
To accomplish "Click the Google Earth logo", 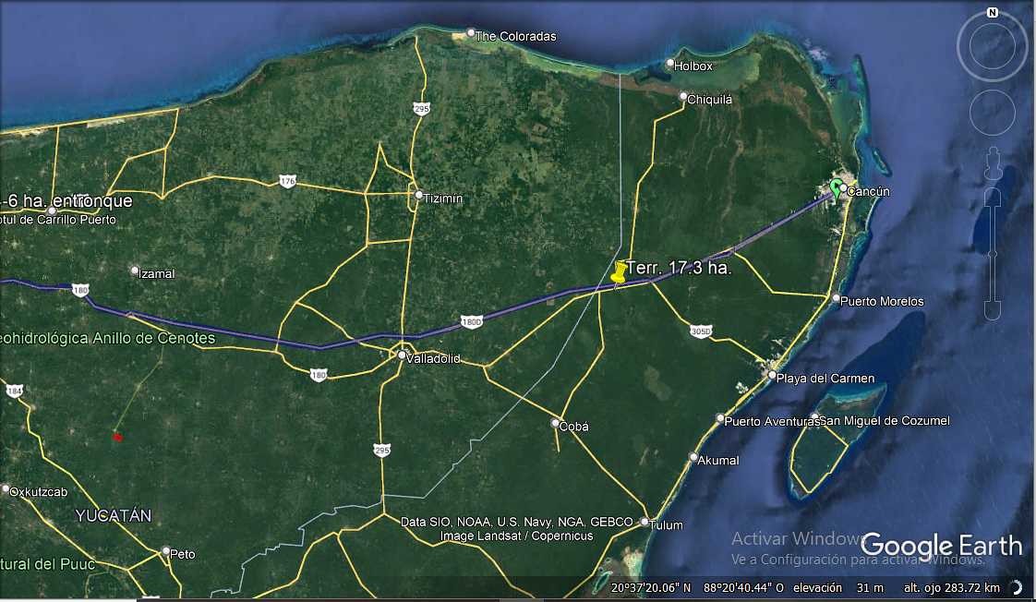I will [x=941, y=545].
